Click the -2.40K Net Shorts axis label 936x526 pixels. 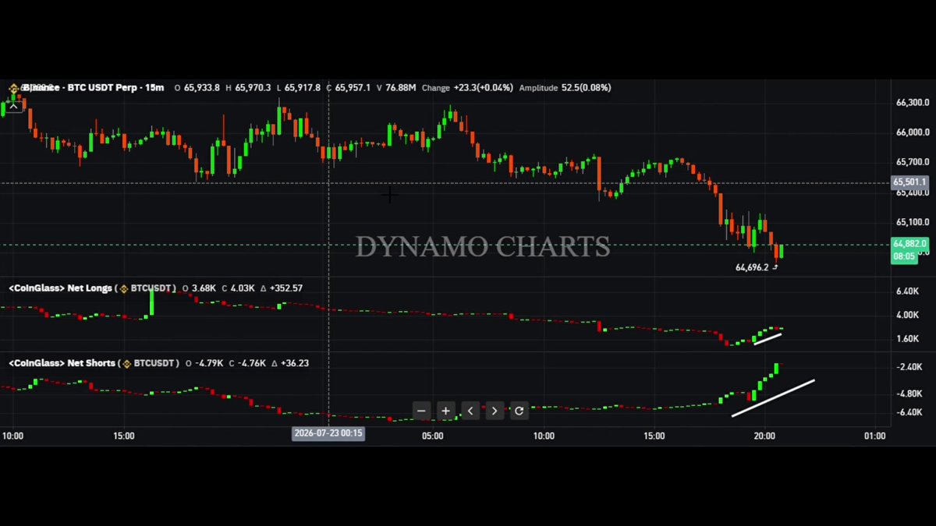tap(909, 367)
